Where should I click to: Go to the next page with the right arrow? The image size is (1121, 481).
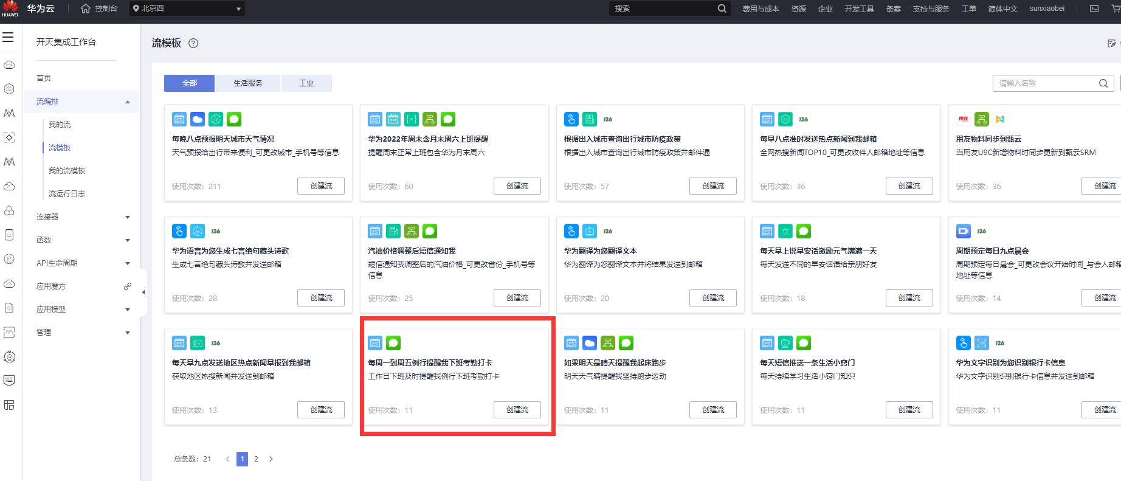[271, 459]
